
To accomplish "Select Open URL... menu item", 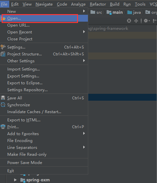I will [44, 25].
